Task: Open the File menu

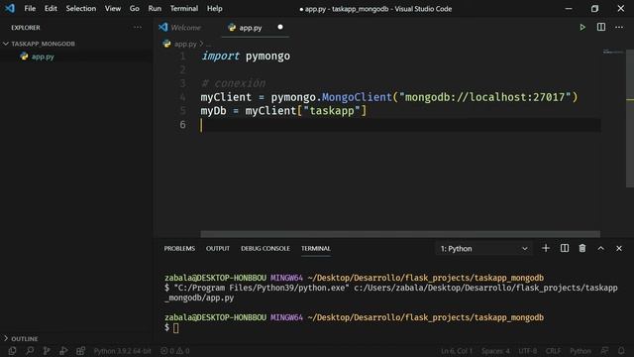Action: [x=30, y=8]
